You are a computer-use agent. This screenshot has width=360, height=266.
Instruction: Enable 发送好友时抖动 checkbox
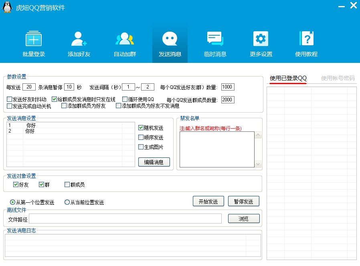9,99
